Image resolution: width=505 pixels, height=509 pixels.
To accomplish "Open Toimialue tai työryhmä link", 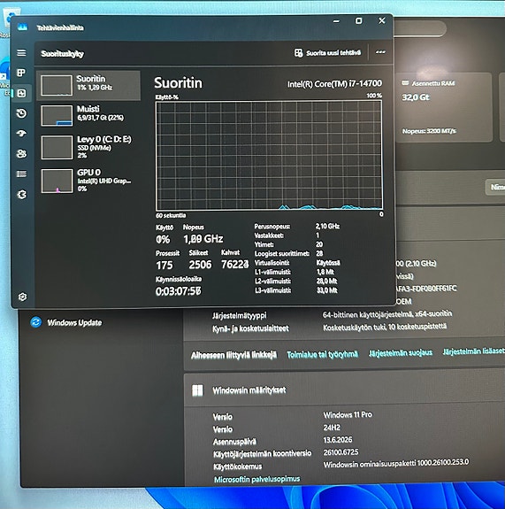I will [x=323, y=354].
